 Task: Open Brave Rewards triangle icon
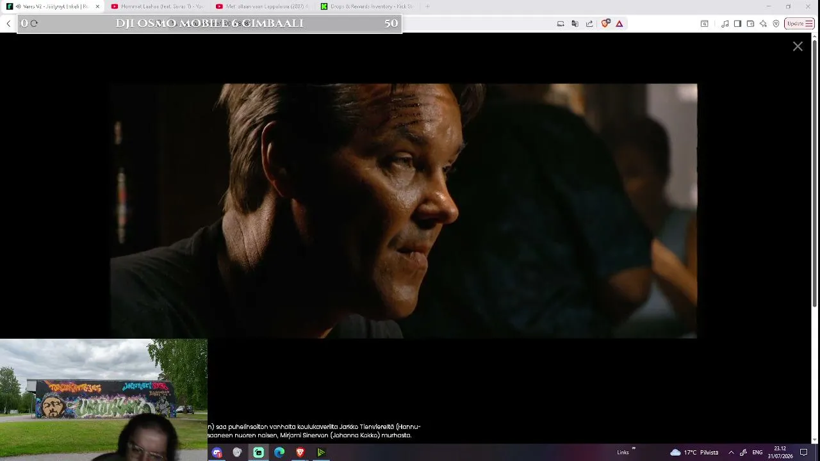tap(619, 24)
